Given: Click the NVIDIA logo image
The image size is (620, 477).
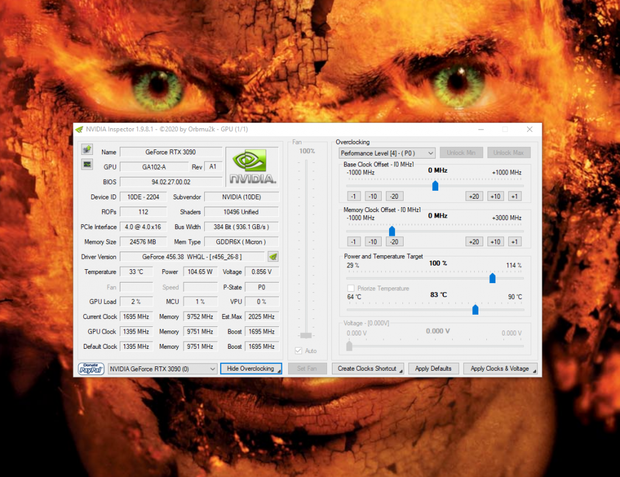Looking at the screenshot, I should [252, 166].
